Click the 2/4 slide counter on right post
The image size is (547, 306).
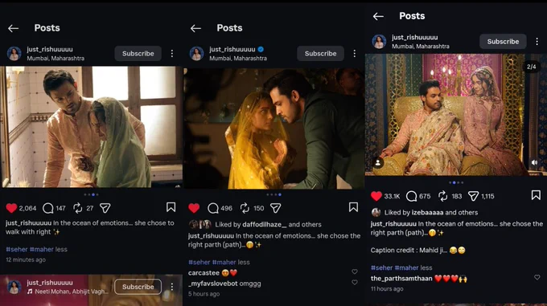tap(531, 67)
